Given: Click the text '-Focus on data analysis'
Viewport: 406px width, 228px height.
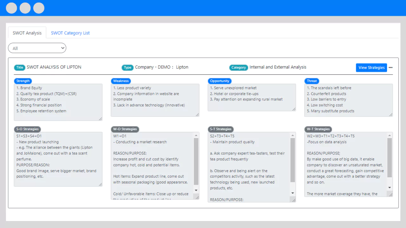Looking at the screenshot, I should click(x=327, y=142).
